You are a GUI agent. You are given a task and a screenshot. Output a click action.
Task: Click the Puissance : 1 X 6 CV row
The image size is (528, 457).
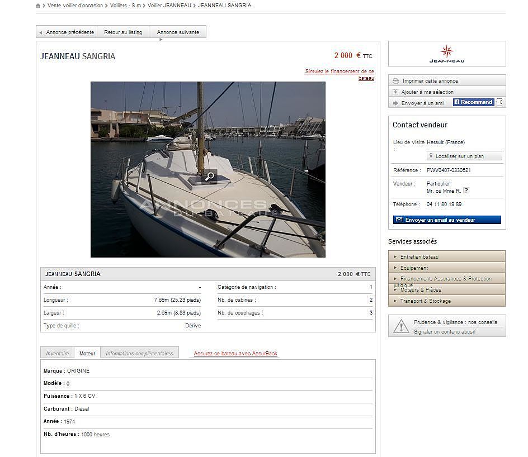pyautogui.click(x=208, y=396)
